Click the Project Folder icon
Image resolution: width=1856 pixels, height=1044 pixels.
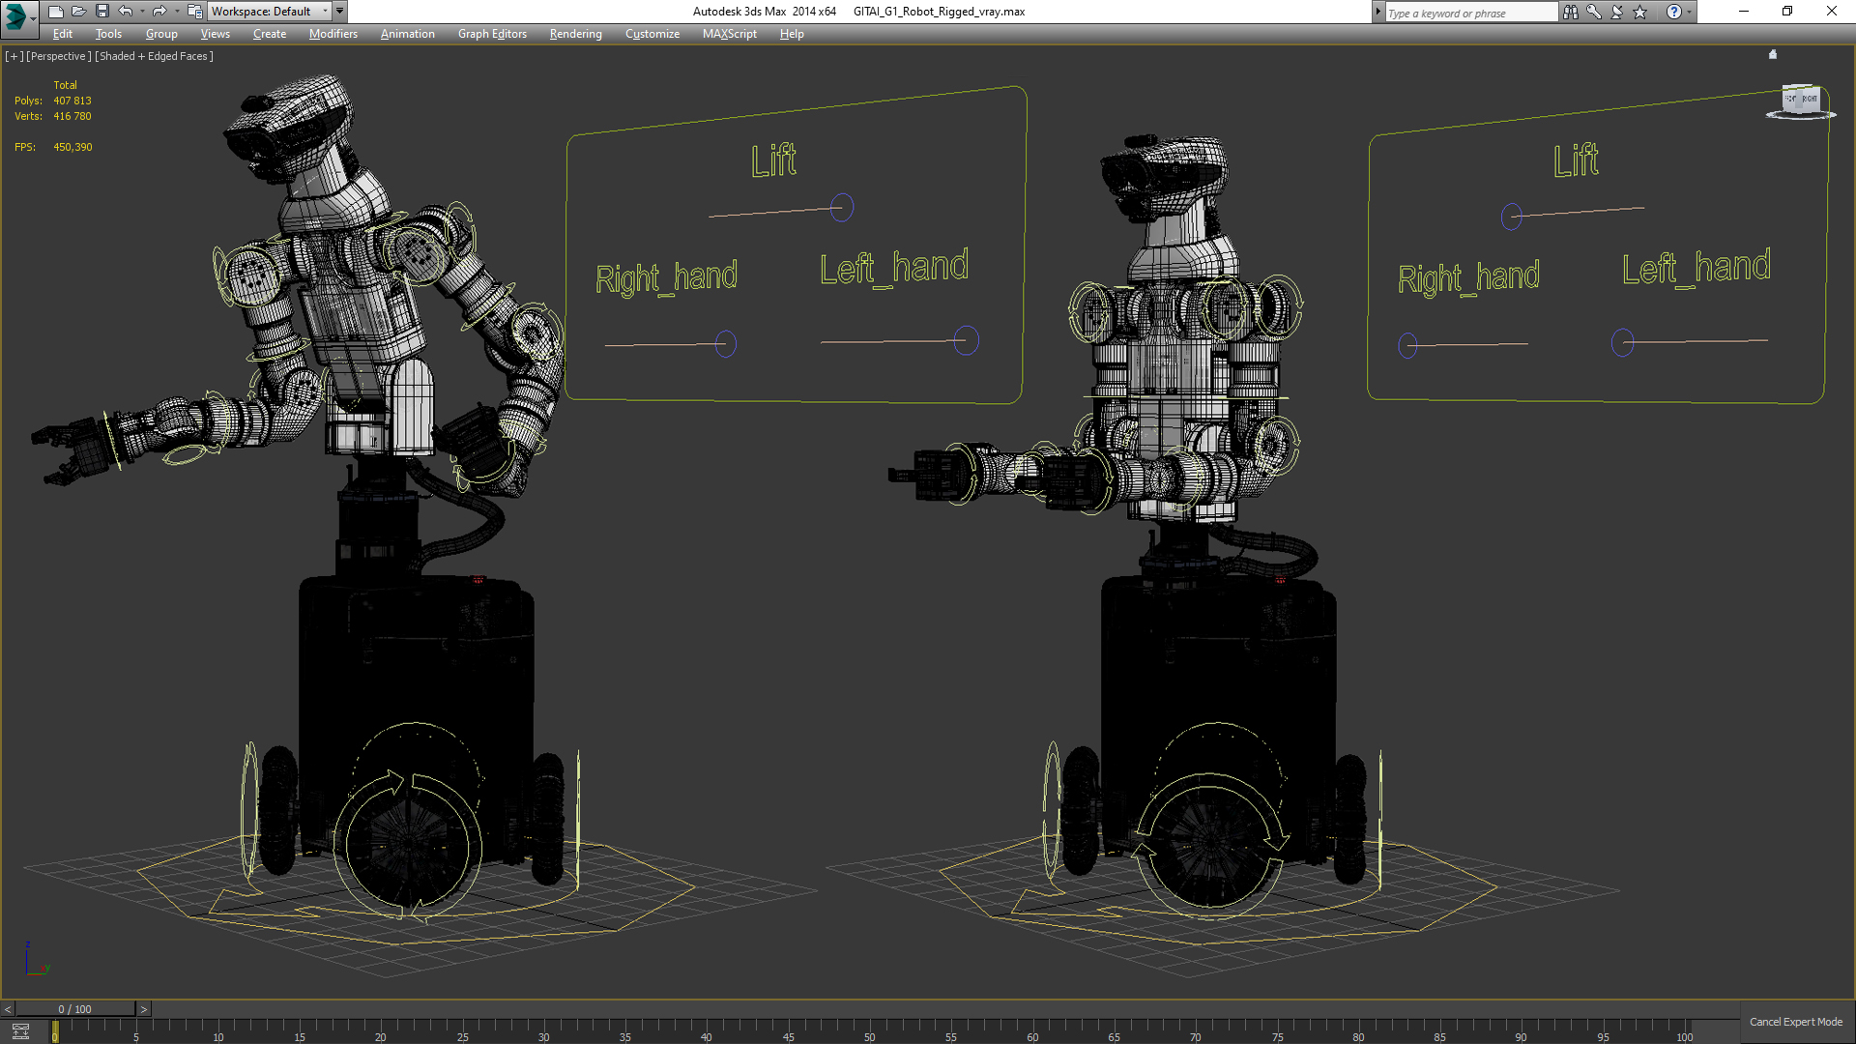coord(194,12)
